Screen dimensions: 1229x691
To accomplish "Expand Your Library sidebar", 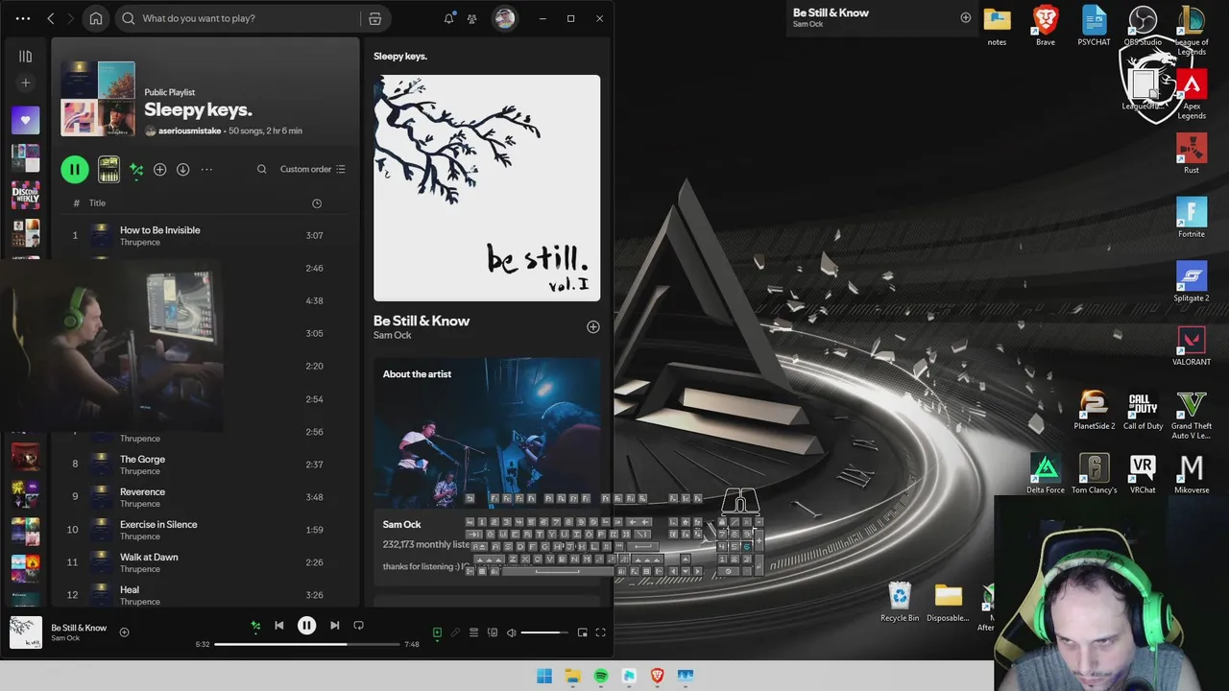I will [x=25, y=57].
